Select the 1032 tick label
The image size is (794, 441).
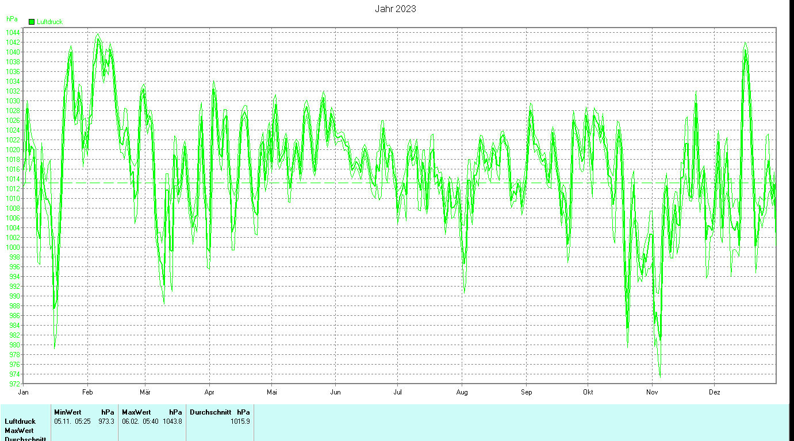[14, 91]
